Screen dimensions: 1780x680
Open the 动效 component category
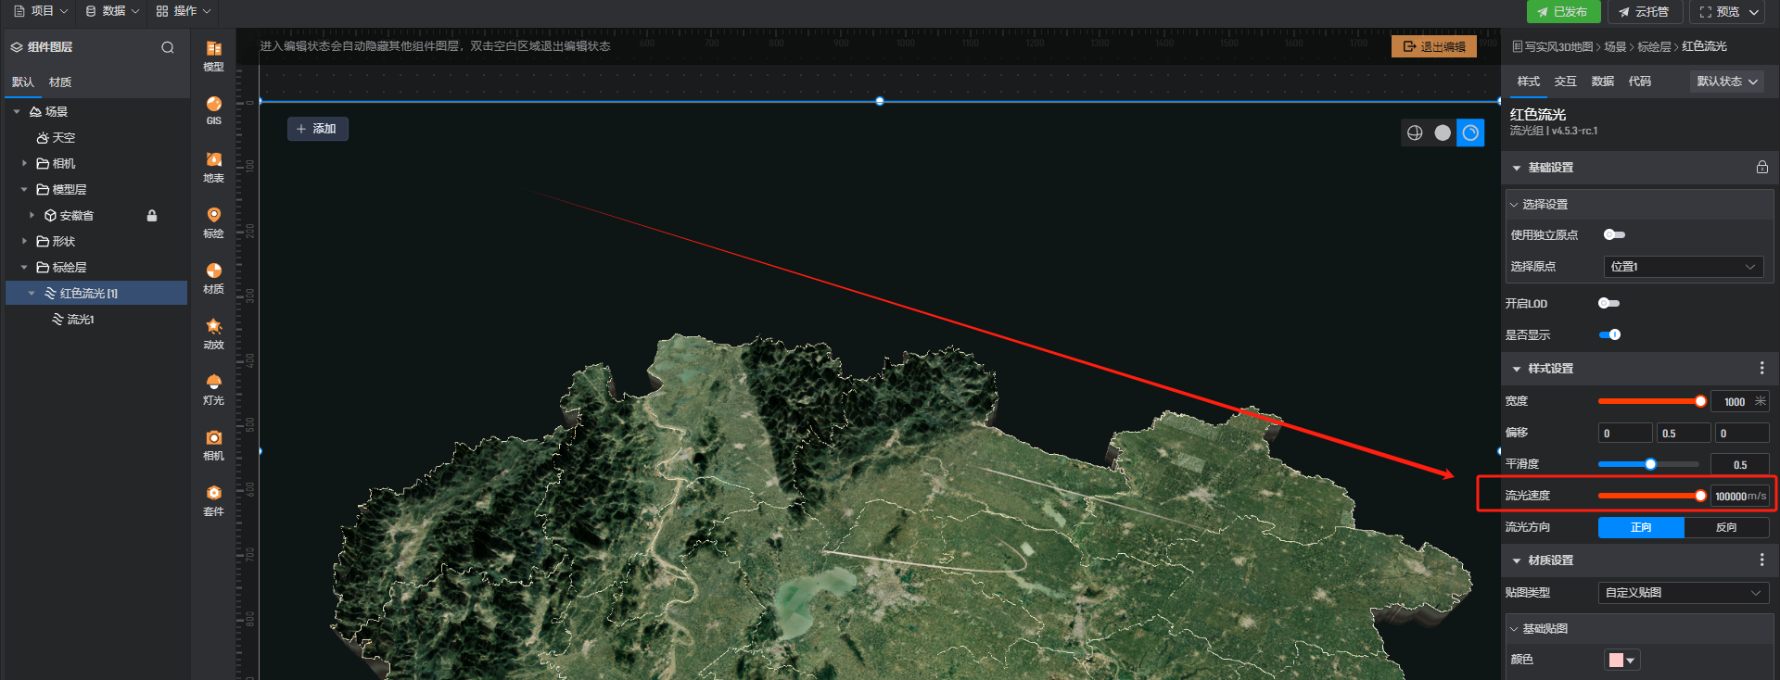click(x=213, y=334)
